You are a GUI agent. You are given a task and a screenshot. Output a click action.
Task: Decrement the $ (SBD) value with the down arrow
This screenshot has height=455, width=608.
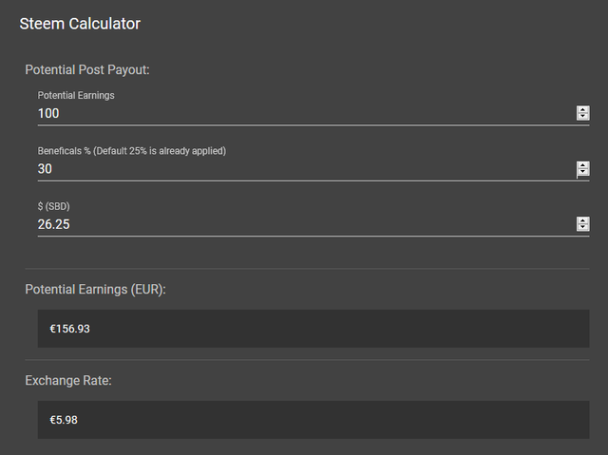(x=582, y=228)
